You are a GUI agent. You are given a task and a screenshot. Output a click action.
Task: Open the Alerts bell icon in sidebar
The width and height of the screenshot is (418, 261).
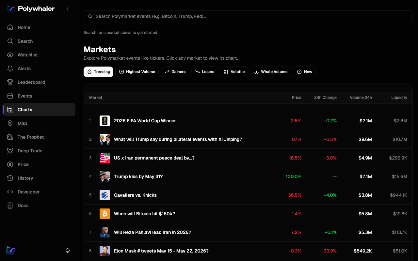(x=10, y=69)
